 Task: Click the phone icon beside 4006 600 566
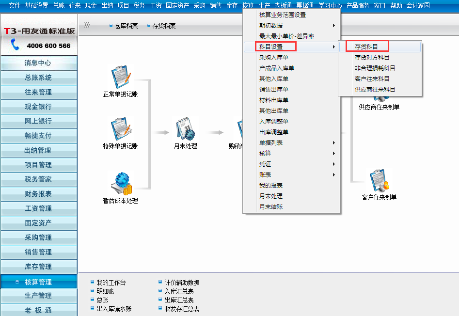point(15,45)
